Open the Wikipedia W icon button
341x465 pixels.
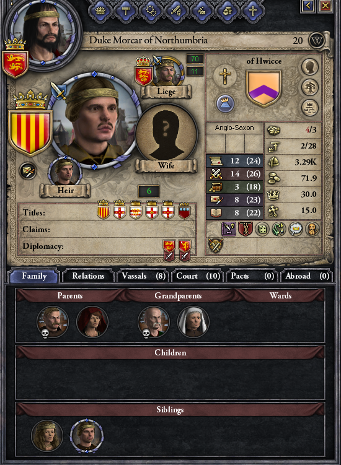tap(317, 41)
